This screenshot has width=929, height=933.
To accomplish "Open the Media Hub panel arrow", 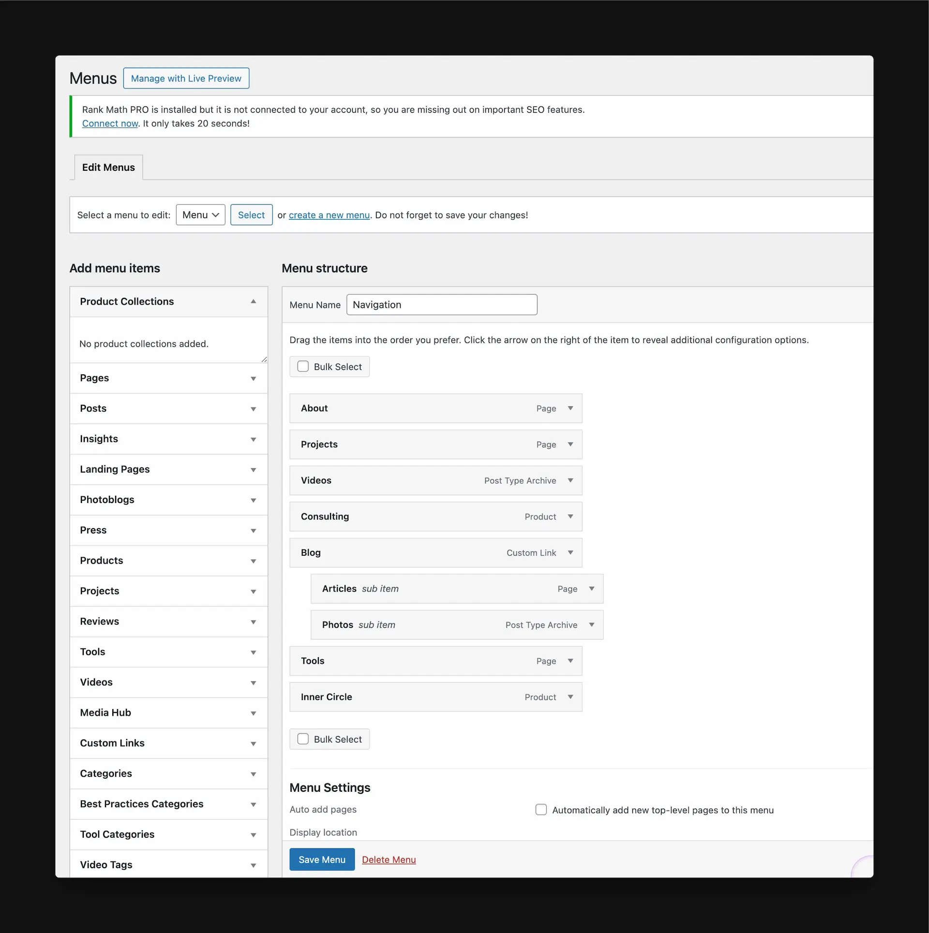I will click(253, 713).
